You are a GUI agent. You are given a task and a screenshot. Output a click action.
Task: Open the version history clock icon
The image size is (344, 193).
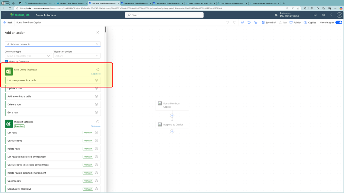pyautogui.click(x=249, y=22)
